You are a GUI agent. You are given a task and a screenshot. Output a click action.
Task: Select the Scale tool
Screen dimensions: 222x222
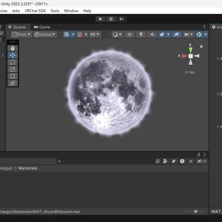[13, 69]
